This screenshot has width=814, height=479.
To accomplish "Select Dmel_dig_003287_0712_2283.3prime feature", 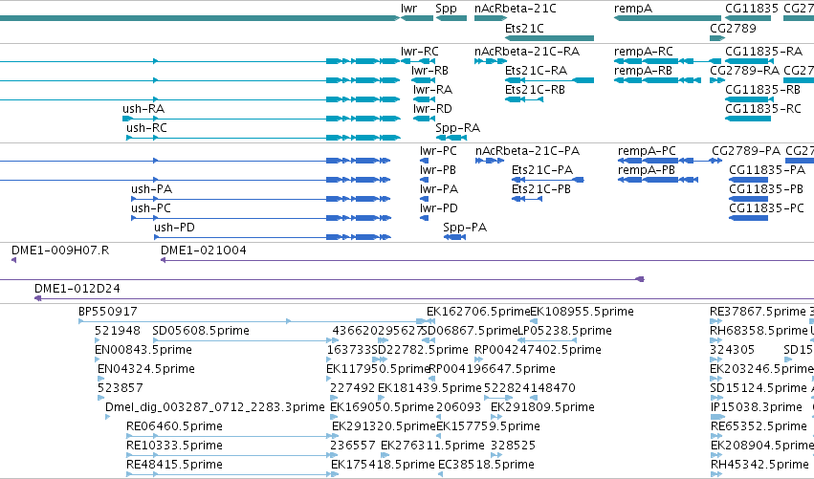I will click(215, 407).
